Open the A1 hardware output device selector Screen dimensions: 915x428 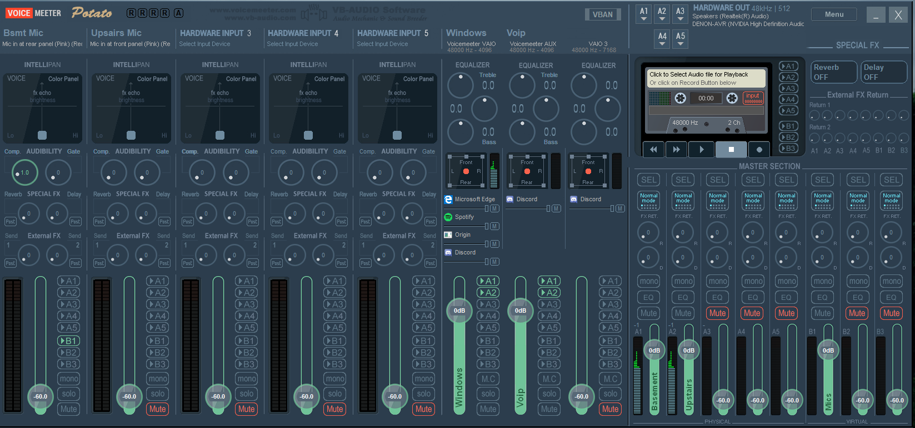point(644,14)
